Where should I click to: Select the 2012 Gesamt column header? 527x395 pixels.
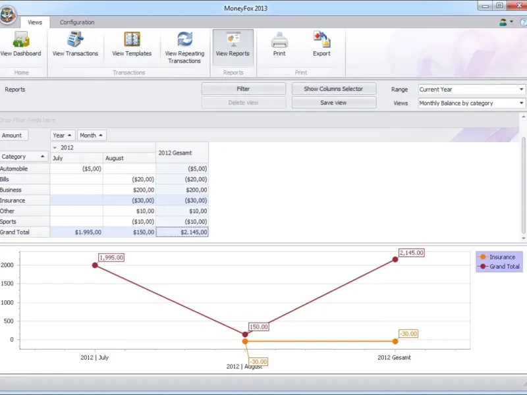pos(182,153)
